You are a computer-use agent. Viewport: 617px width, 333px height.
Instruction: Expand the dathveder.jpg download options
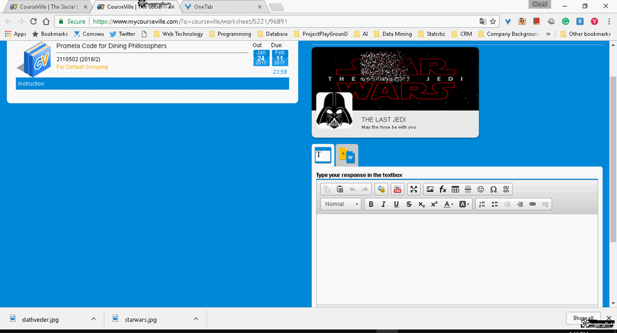tap(93, 319)
